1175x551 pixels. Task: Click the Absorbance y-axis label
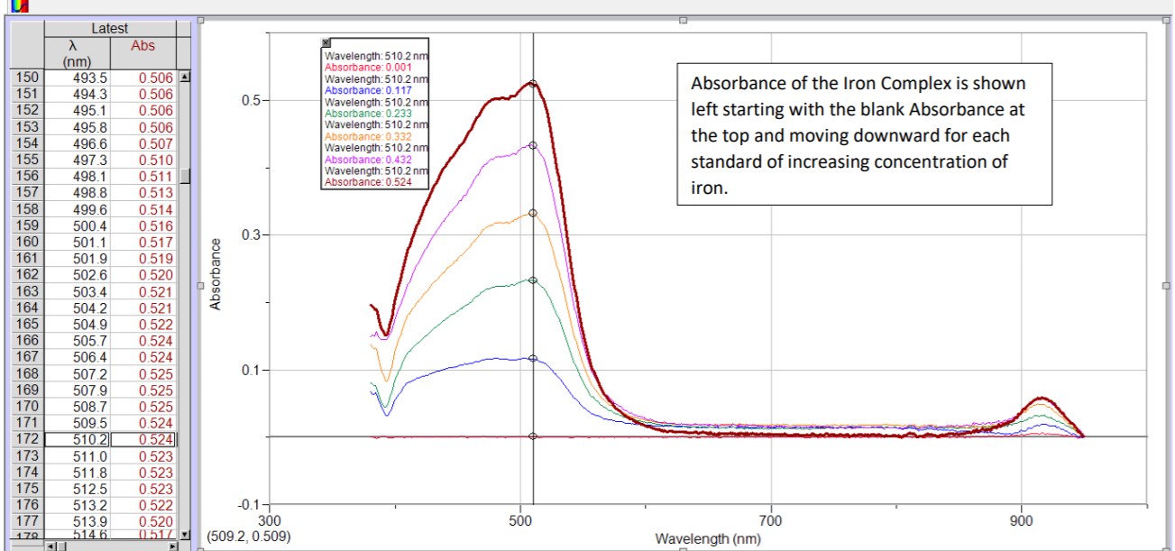point(216,275)
